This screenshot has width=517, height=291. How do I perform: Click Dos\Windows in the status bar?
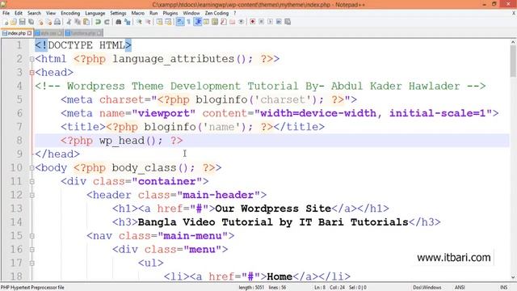(427, 288)
